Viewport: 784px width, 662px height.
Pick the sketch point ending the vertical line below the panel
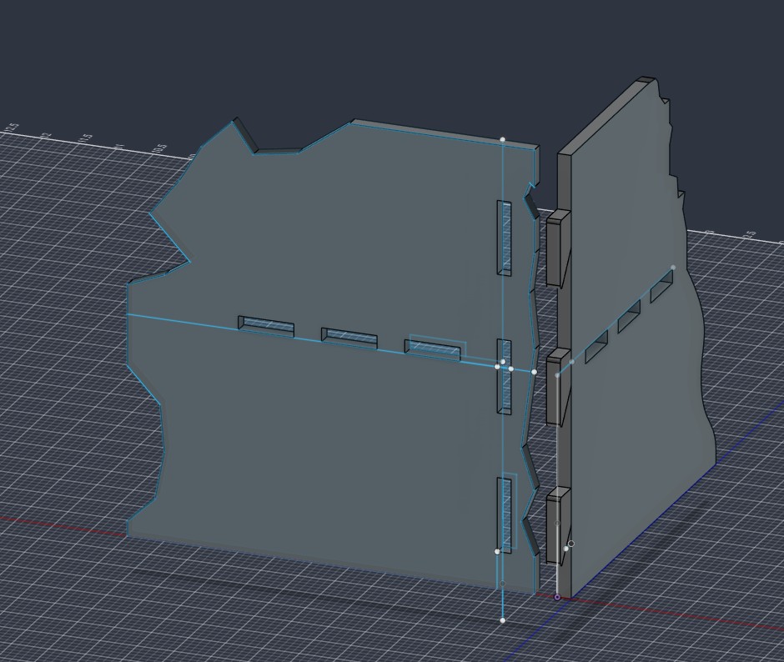click(x=502, y=620)
